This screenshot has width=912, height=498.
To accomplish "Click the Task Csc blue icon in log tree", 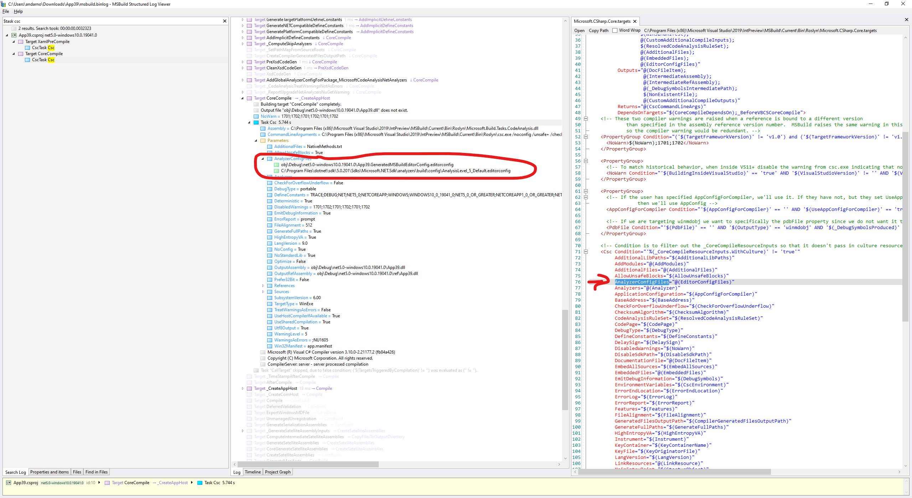I will click(256, 122).
